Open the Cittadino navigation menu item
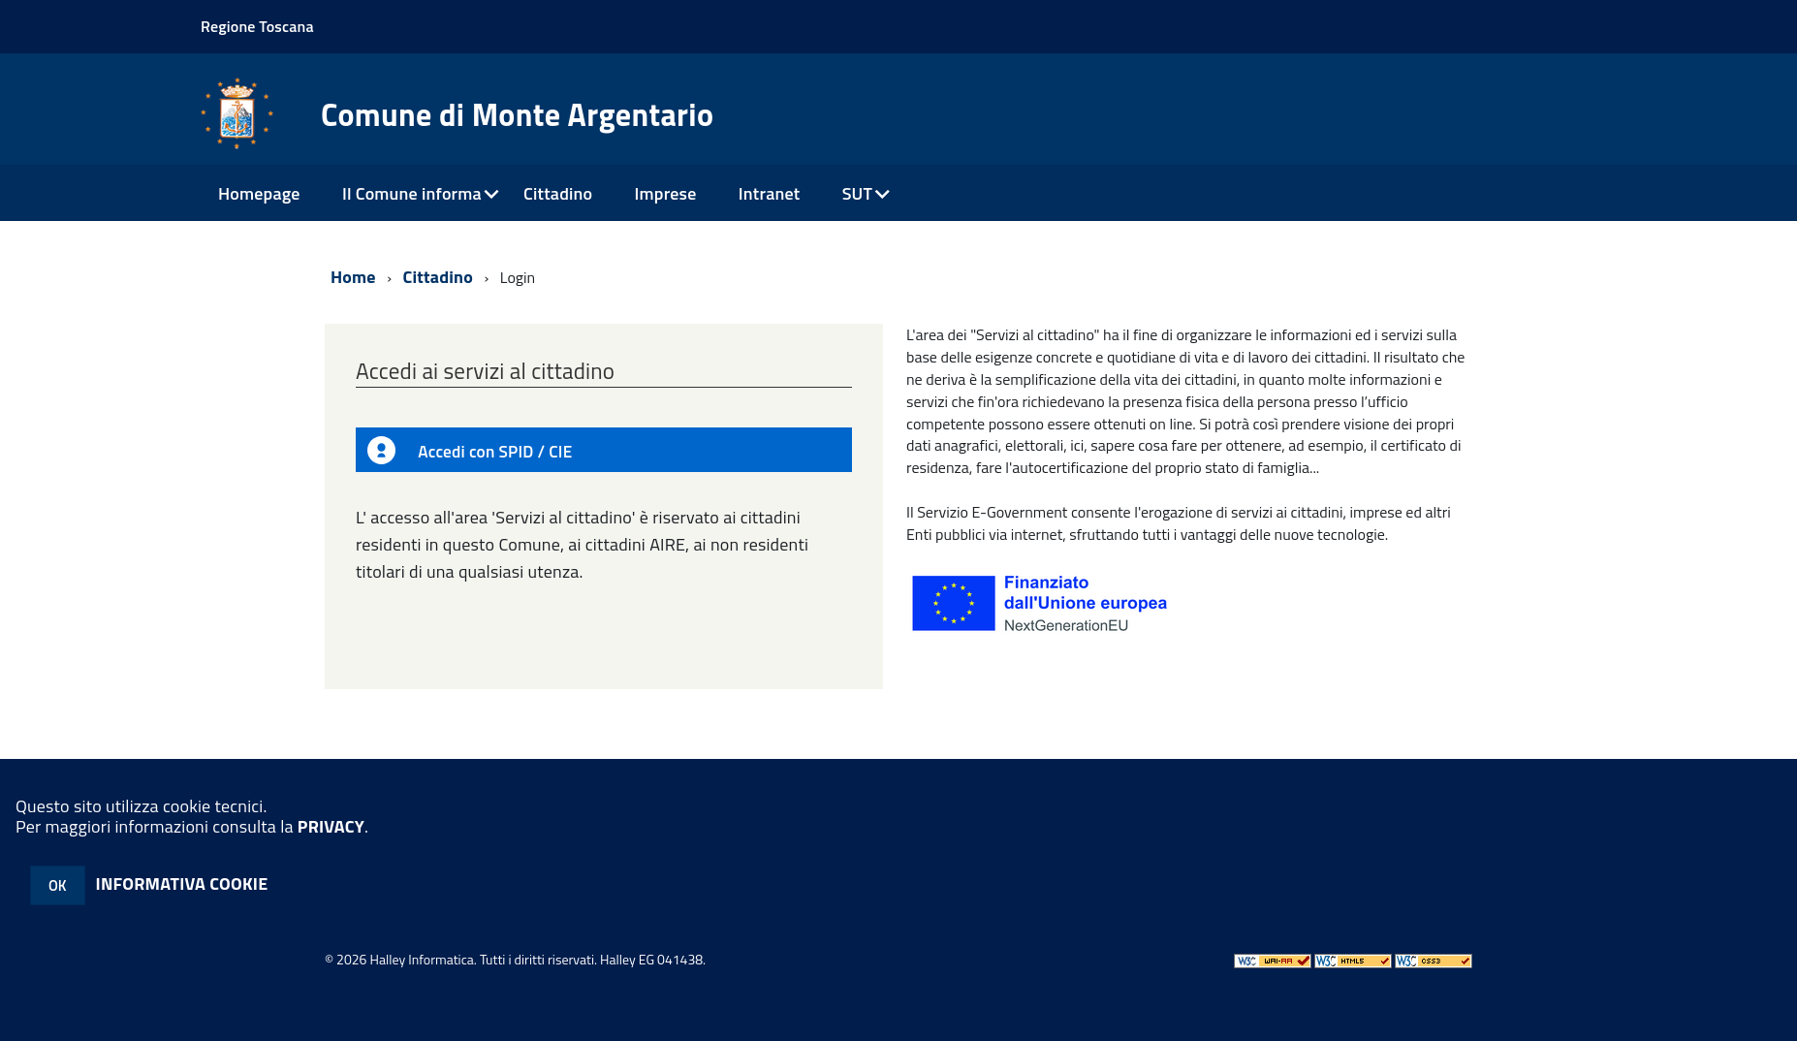Screen dimensions: 1797x1041 pyautogui.click(x=557, y=194)
